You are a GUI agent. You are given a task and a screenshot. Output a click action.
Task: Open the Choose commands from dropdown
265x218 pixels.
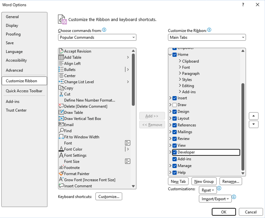[97, 37]
